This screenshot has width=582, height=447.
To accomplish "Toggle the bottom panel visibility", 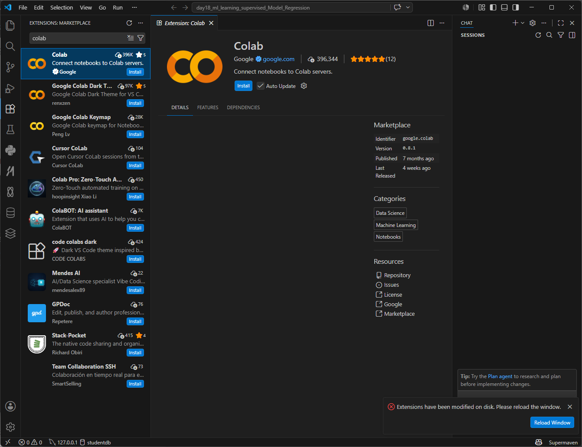I will coord(504,7).
